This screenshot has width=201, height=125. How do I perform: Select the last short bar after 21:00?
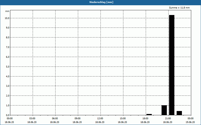tap(179, 113)
